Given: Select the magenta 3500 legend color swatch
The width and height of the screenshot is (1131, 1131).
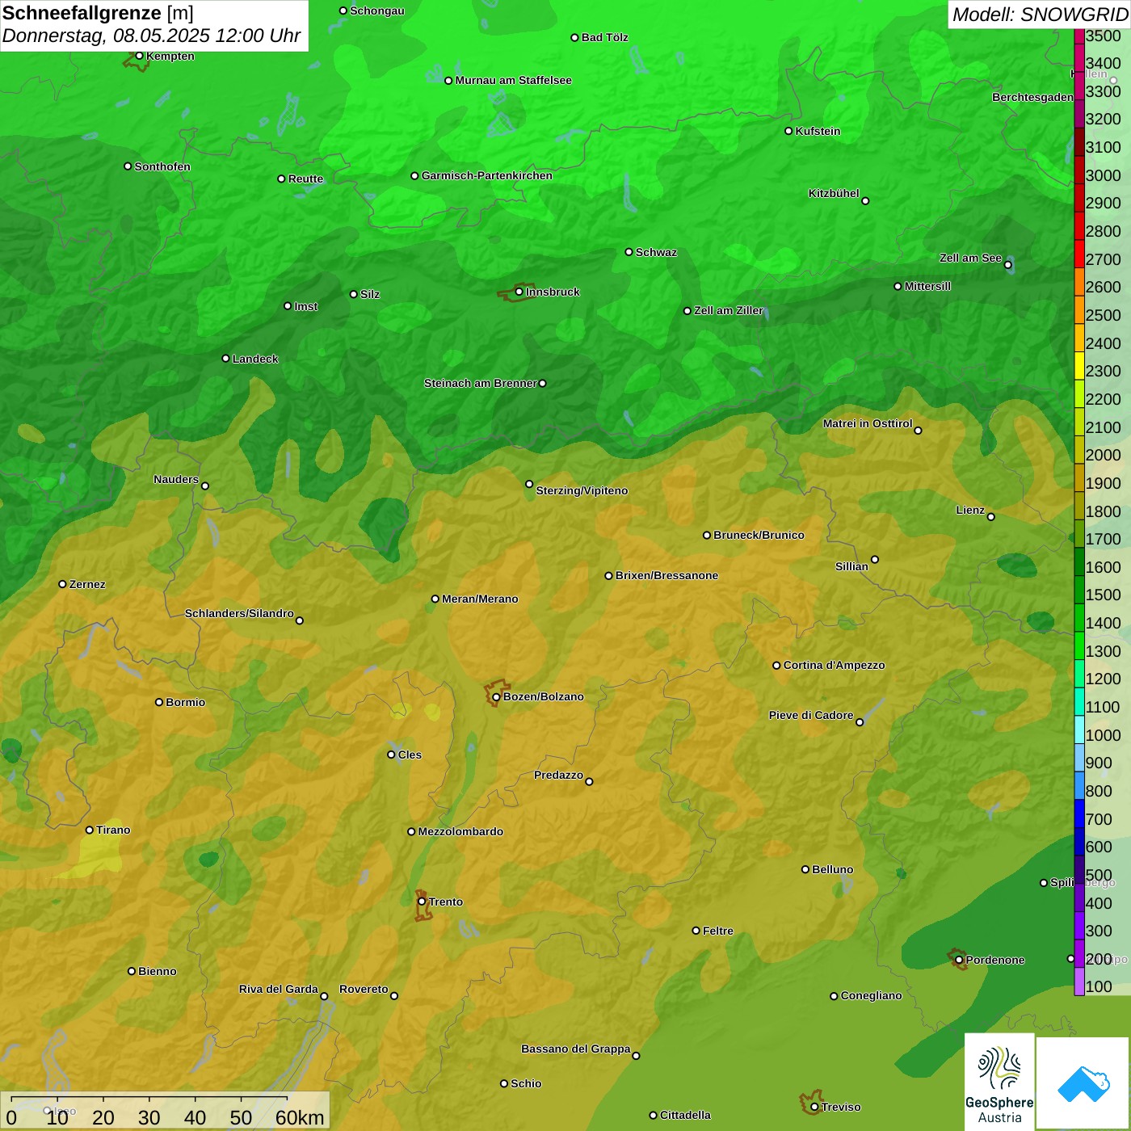Looking at the screenshot, I should pos(1079,36).
